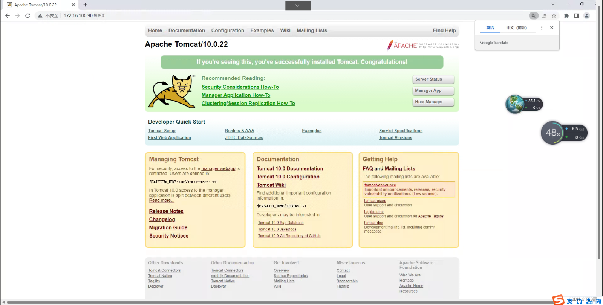This screenshot has width=603, height=305.
Task: Open the tomcat-announce mailing list link
Action: pos(380,185)
